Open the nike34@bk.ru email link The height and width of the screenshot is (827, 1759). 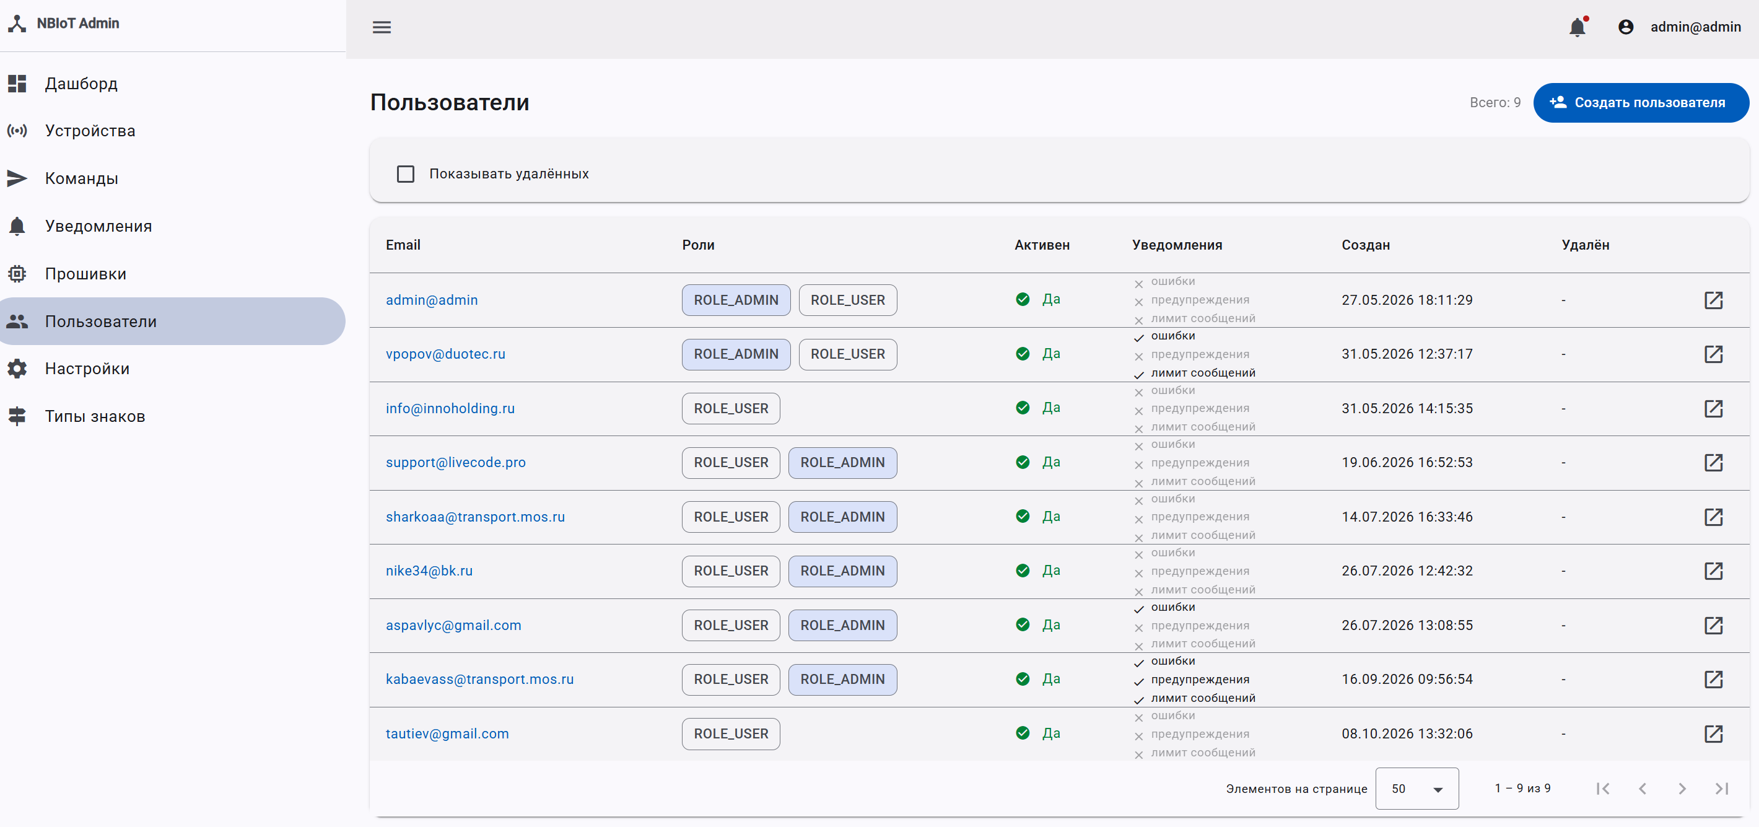click(429, 571)
